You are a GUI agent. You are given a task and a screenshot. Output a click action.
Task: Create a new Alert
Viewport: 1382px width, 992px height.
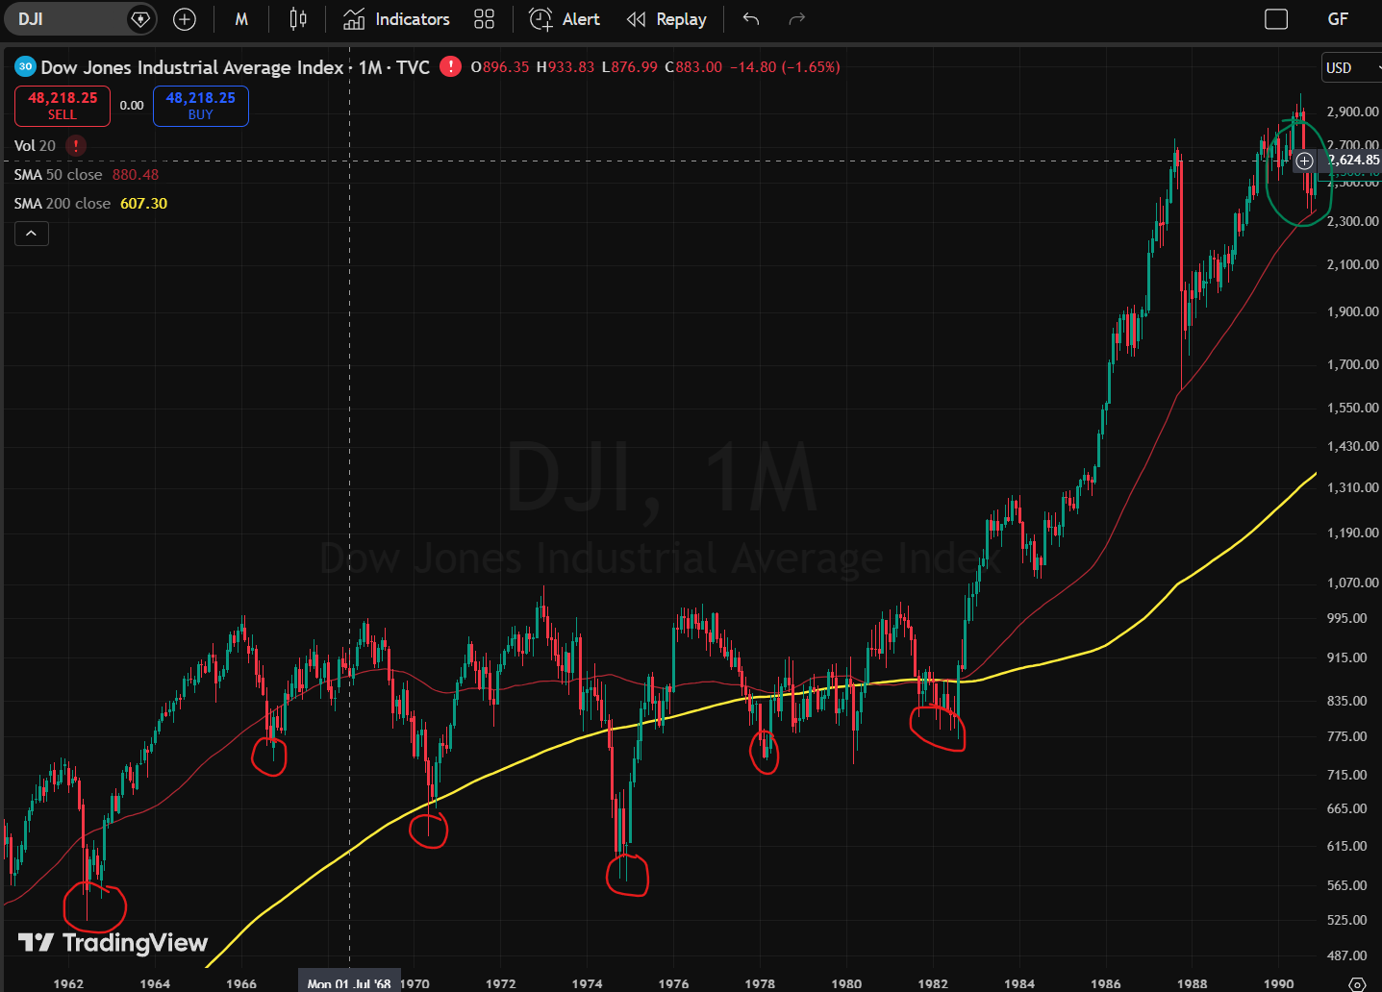pyautogui.click(x=565, y=19)
